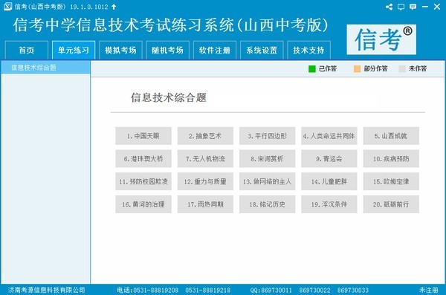Viewport: 446px width, 295px height.
Task: Click the share icon in title bar
Action: [x=389, y=7]
